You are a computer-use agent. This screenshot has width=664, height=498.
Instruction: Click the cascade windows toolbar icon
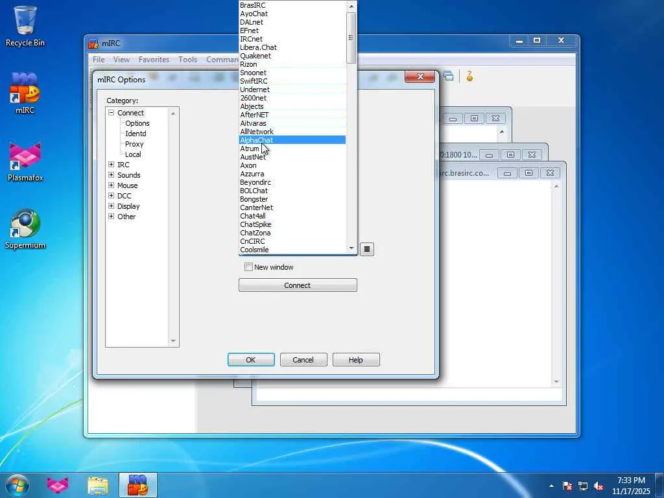coord(449,77)
